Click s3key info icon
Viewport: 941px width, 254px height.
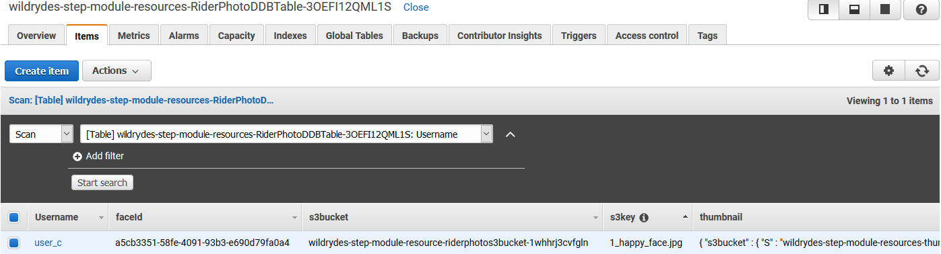(x=644, y=218)
